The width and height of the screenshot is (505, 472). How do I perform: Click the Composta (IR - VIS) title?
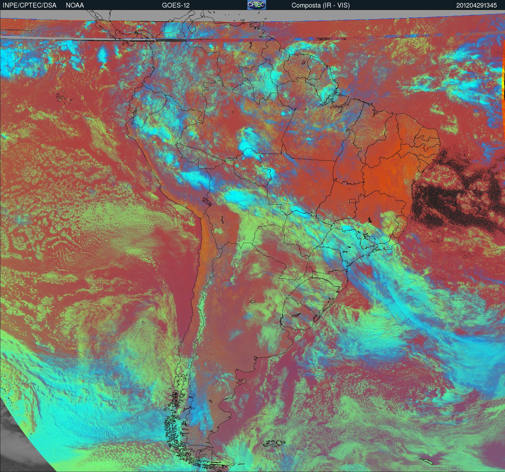pyautogui.click(x=321, y=5)
